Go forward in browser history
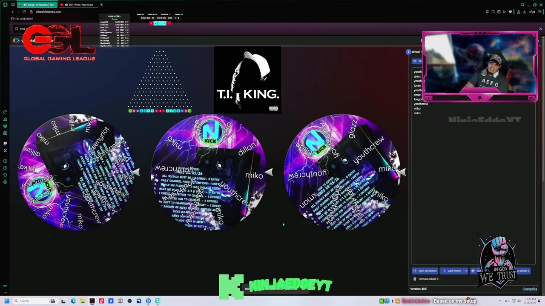 [x=18, y=11]
